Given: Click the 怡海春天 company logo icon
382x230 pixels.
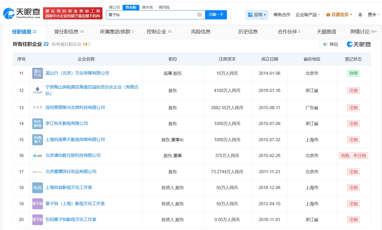Looking at the screenshot, I should coord(38,140).
